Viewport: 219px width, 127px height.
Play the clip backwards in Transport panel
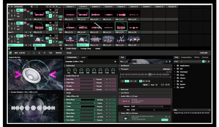pyautogui.click(x=123, y=81)
